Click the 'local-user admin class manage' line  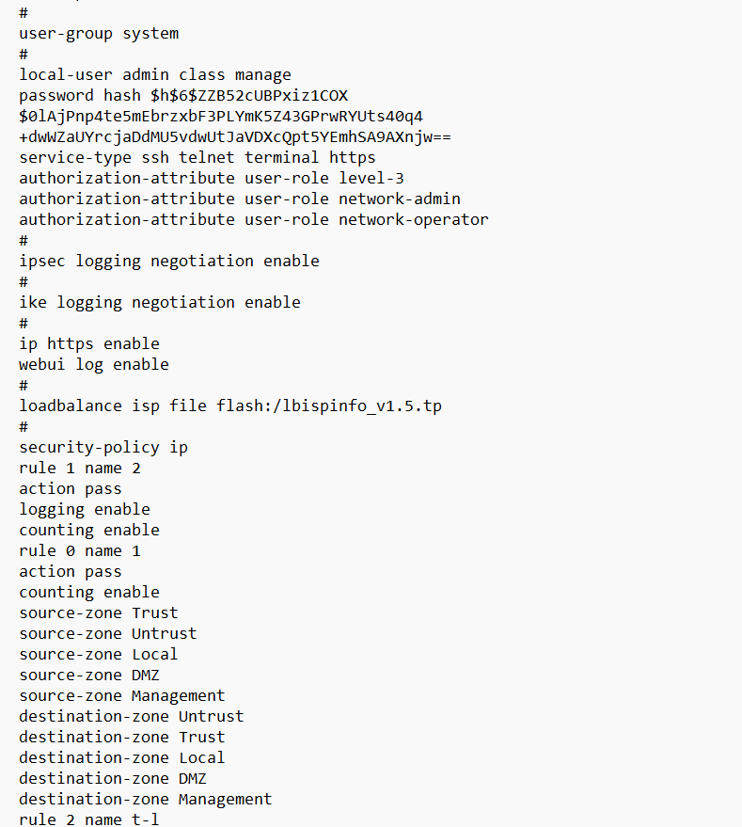155,75
